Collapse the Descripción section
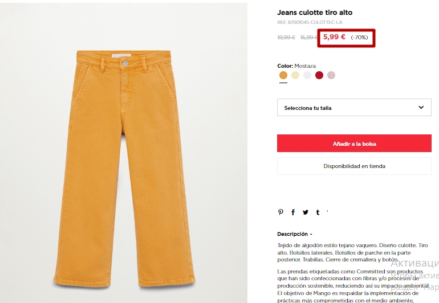This screenshot has width=439, height=303. [295, 234]
